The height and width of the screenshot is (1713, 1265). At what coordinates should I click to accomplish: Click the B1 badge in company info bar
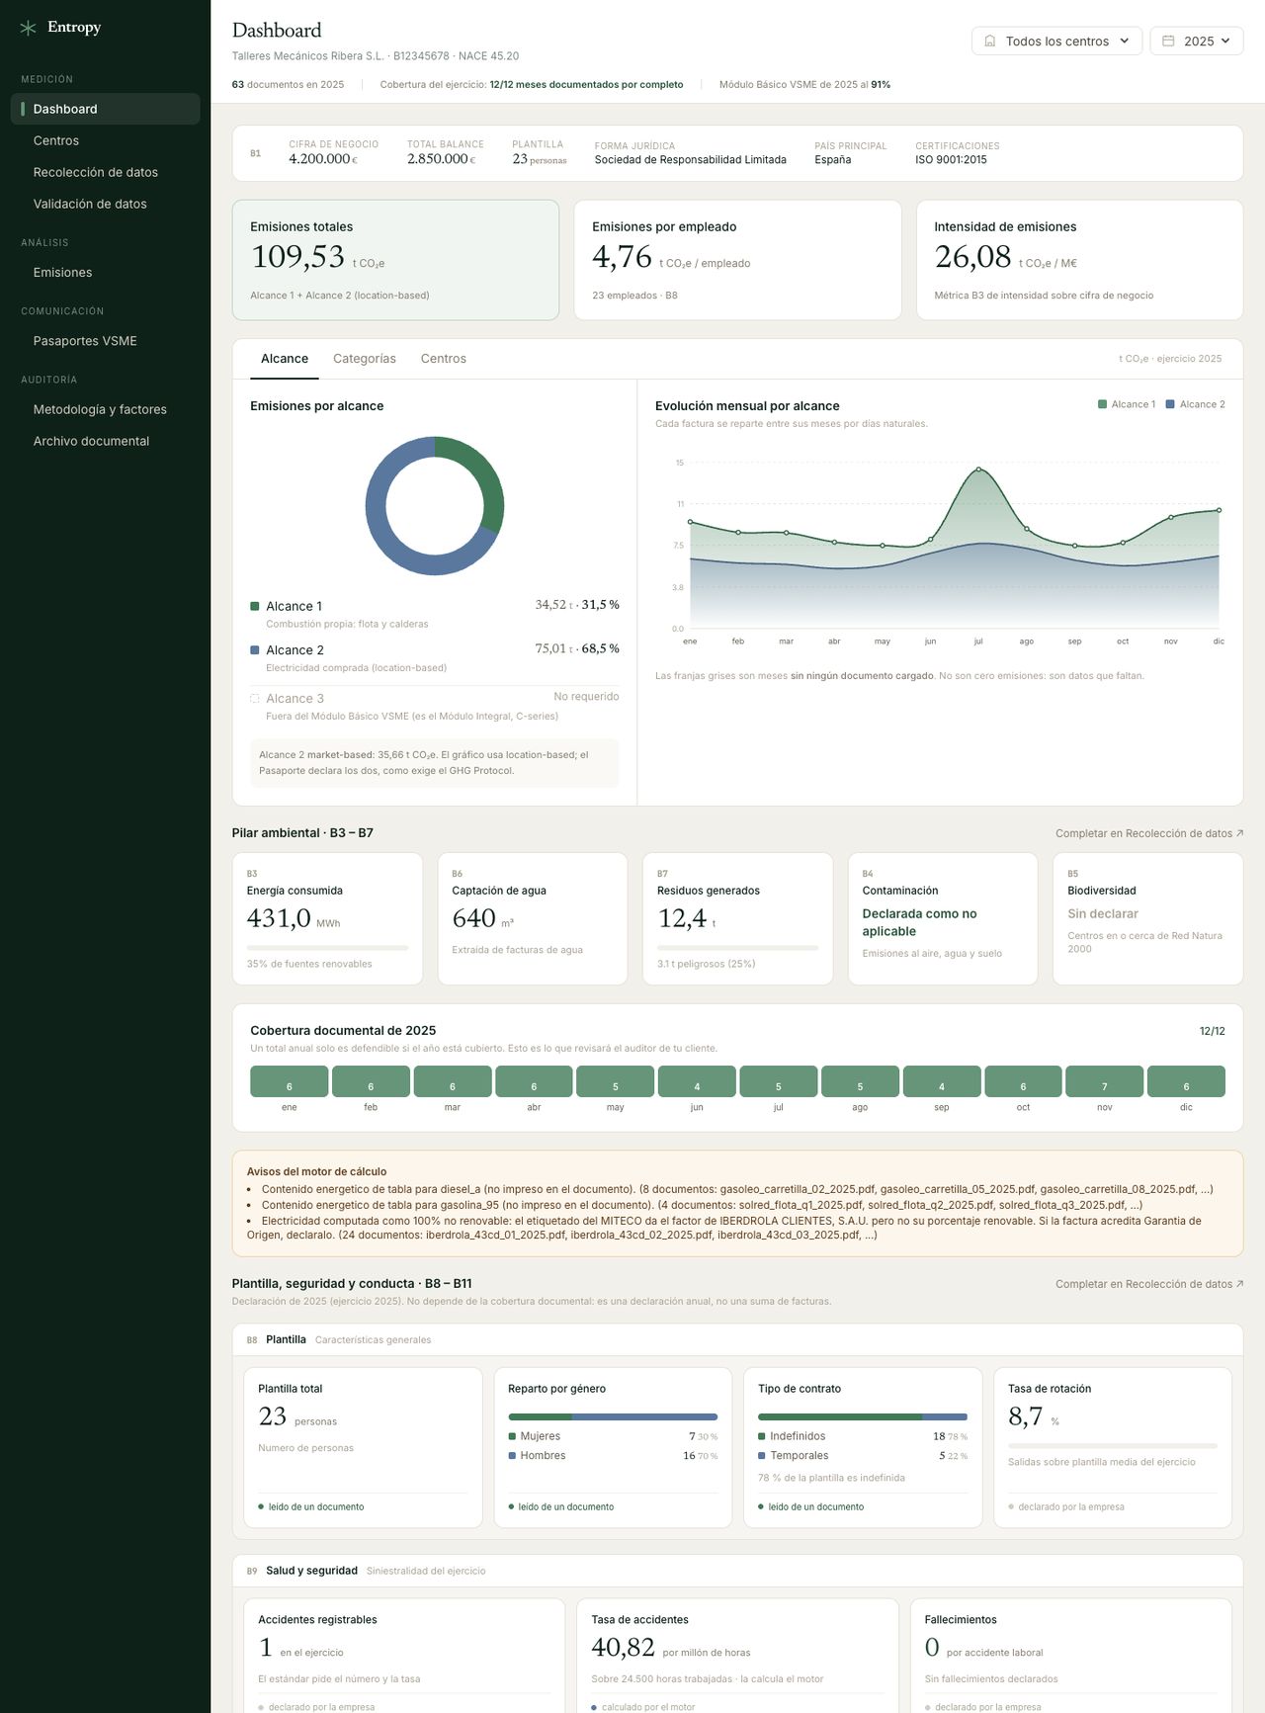tap(256, 153)
